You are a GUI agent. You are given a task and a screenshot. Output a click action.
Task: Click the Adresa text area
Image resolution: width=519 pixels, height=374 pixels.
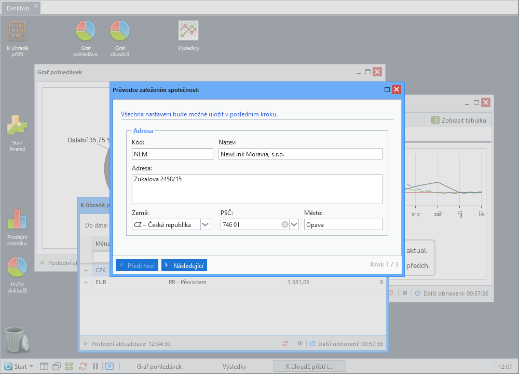point(257,189)
